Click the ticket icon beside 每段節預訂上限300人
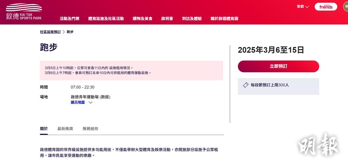Screen dimensions: 348x162 (246, 85)
